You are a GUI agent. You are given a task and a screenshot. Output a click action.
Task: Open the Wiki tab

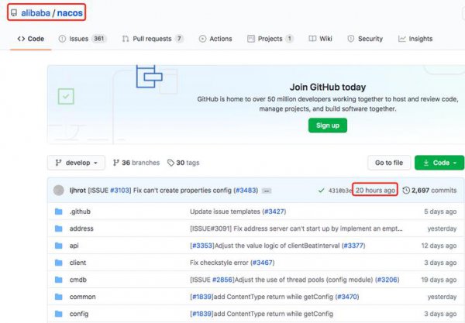(320, 39)
